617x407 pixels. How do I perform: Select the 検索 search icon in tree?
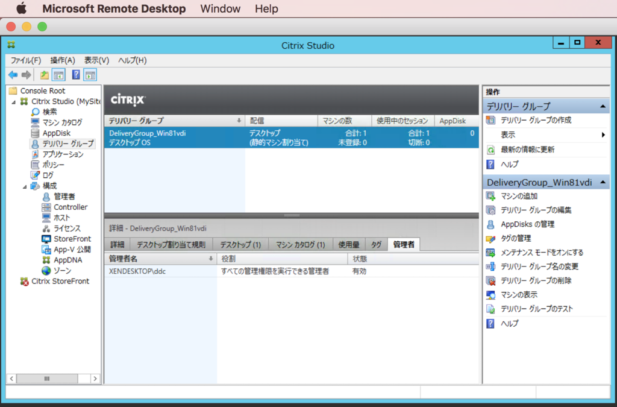point(36,112)
